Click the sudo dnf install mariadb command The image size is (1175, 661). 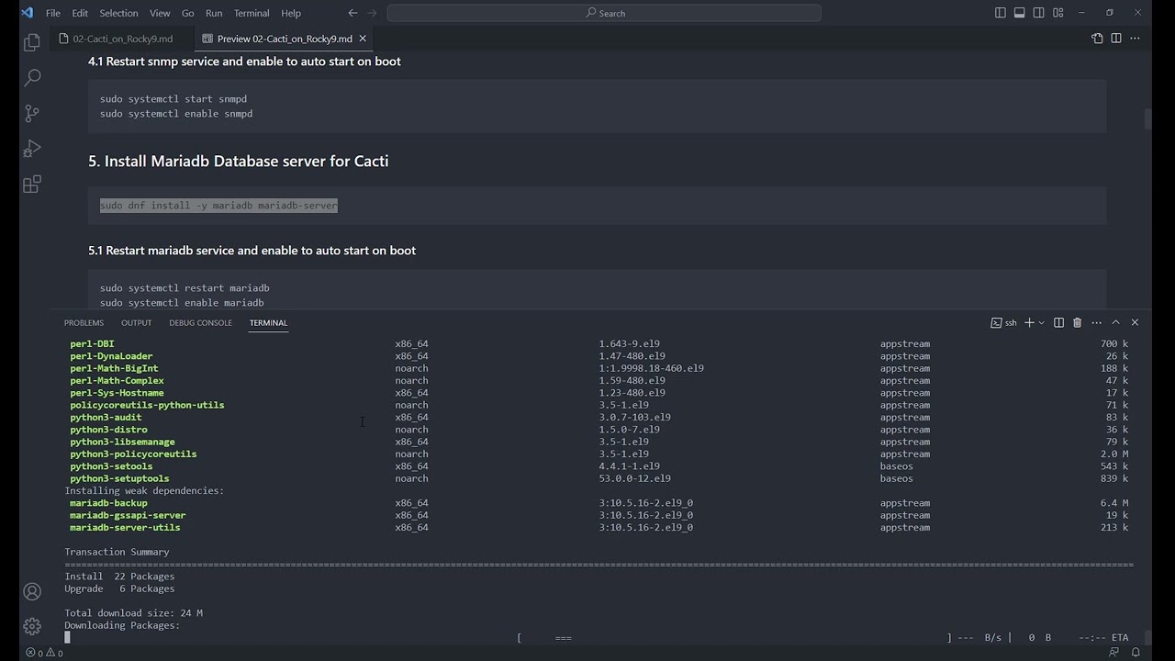point(218,206)
